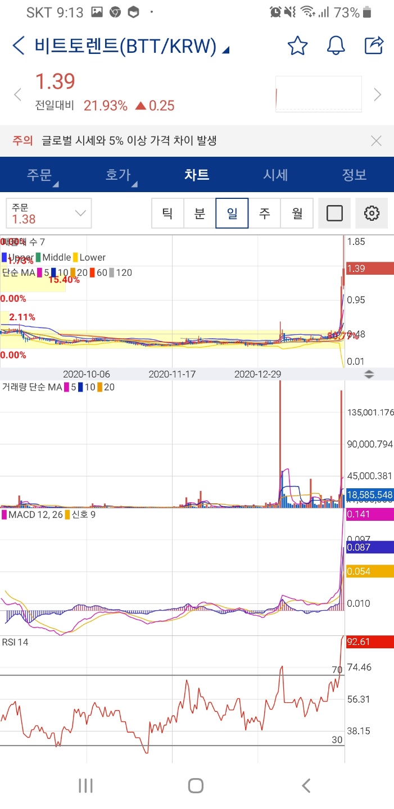The image size is (394, 809).
Task: Tap the battery status icon
Action: [x=368, y=12]
